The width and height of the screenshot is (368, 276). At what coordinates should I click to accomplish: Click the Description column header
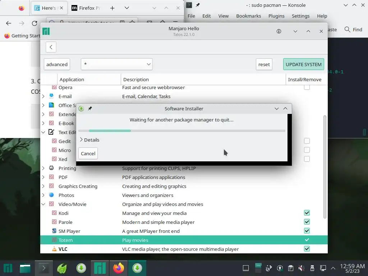pos(203,79)
